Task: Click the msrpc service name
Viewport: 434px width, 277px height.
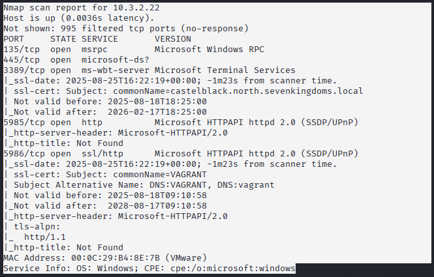Action: pyautogui.click(x=95, y=50)
